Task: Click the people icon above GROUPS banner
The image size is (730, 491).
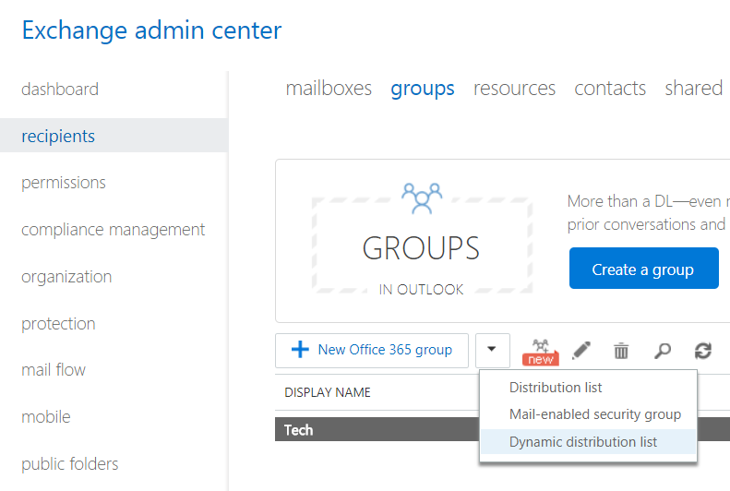Action: [422, 198]
